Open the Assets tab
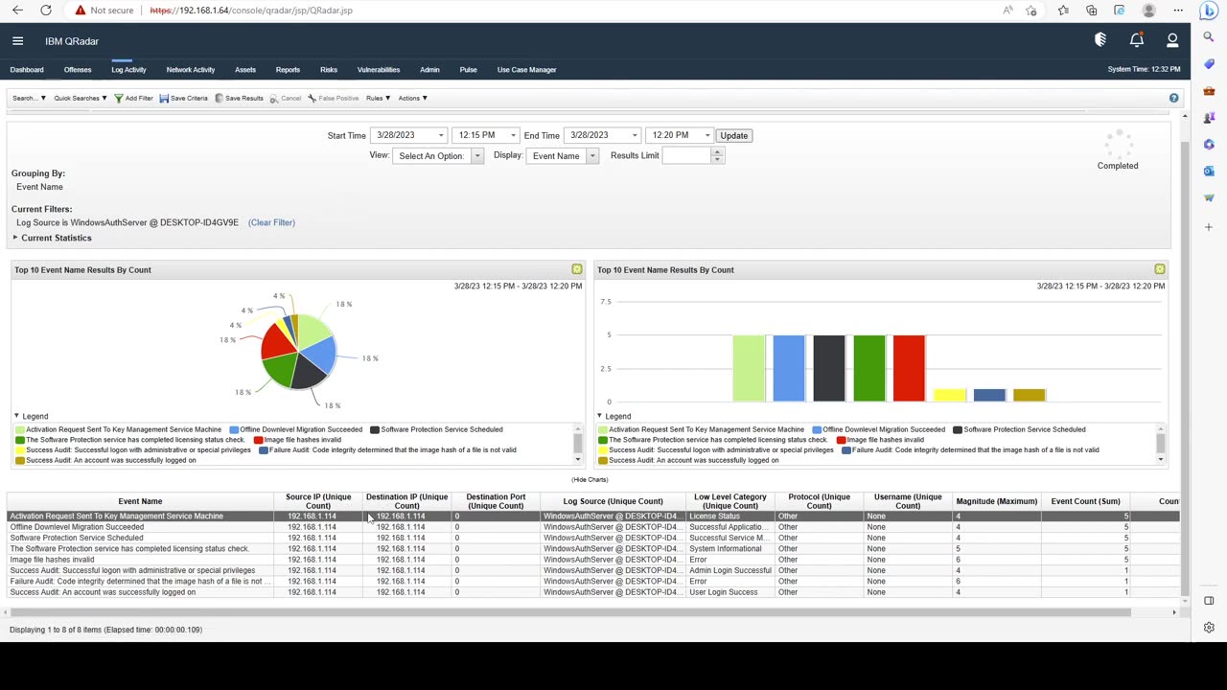The height and width of the screenshot is (690, 1227). pyautogui.click(x=245, y=70)
